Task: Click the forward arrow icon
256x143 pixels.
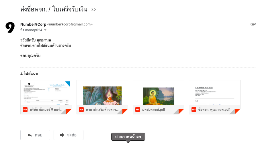Action: point(62,135)
